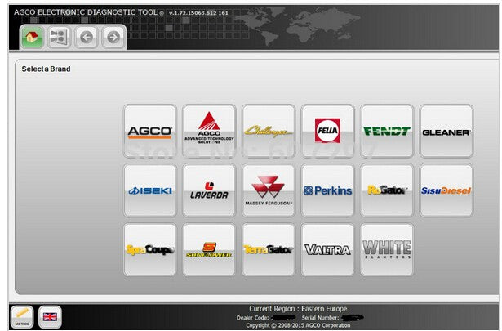
Task: Select the AGCO brand tile
Action: [149, 131]
